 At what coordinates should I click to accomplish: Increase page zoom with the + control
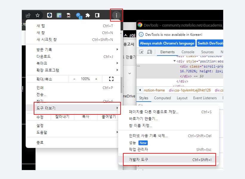(x=95, y=79)
